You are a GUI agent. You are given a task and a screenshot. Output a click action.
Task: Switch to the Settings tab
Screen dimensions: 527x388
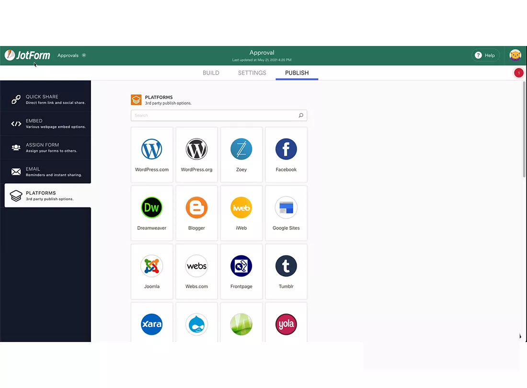click(252, 73)
